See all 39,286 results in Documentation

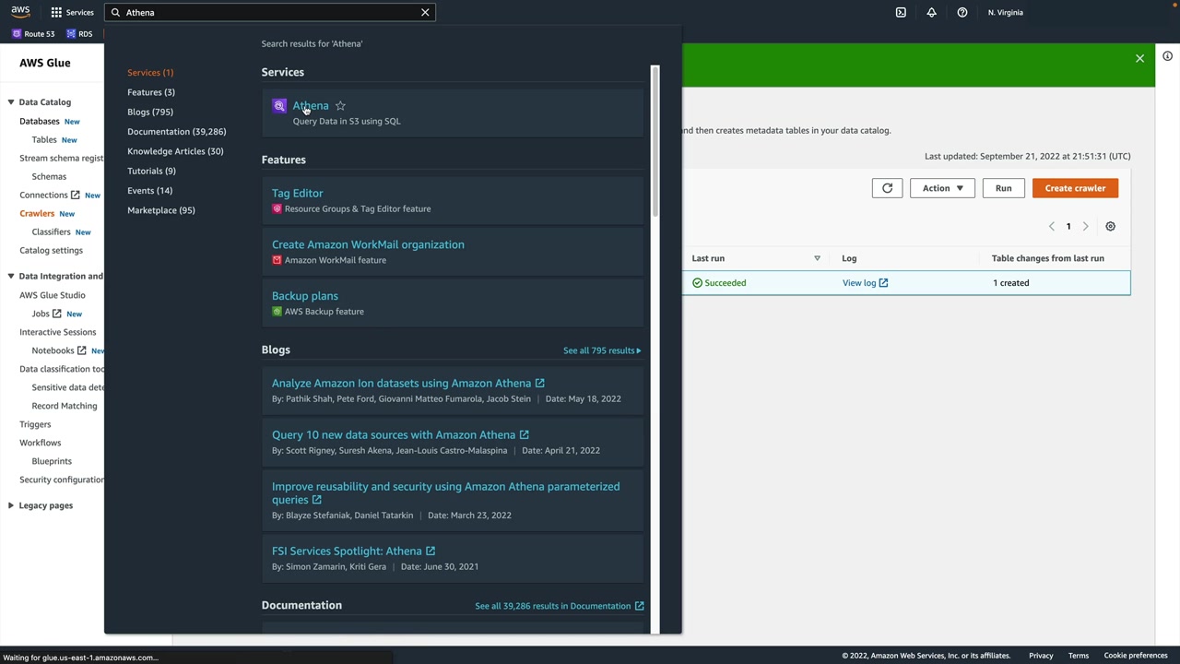click(x=560, y=606)
